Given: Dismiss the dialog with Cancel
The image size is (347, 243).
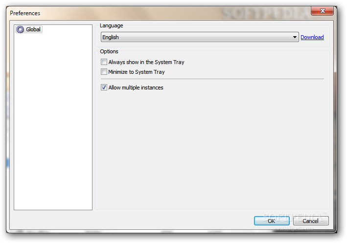Looking at the screenshot, I should (311, 221).
